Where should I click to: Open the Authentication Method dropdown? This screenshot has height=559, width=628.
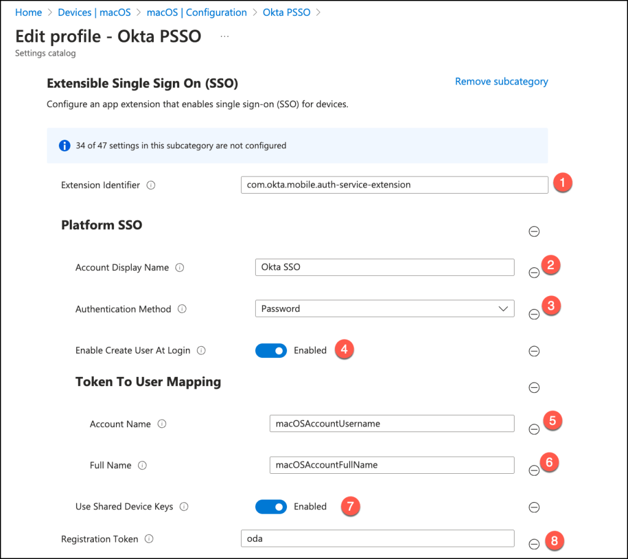385,309
